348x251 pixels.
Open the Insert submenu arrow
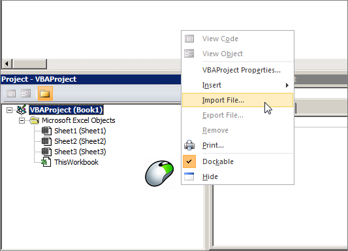[287, 85]
